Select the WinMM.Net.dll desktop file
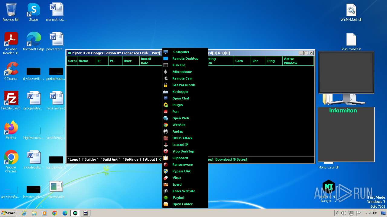This screenshot has width=387, height=217. tap(351, 12)
